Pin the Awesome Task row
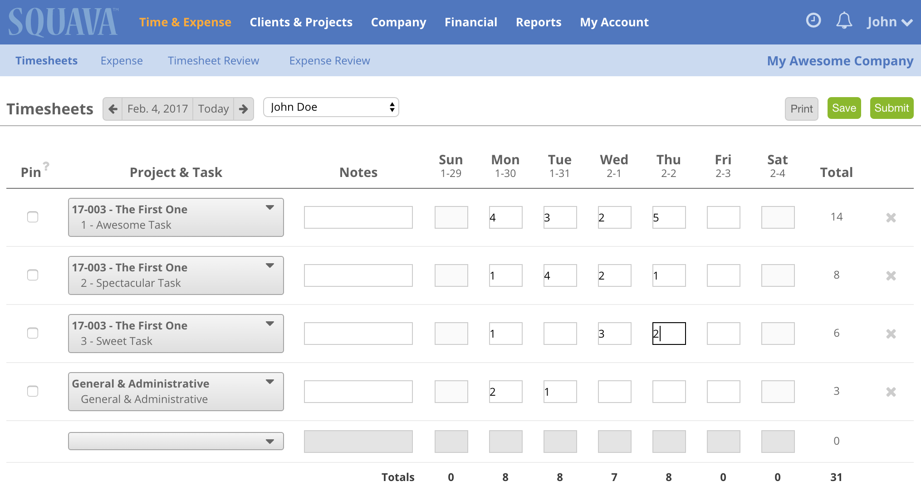921x501 pixels. 32,217
